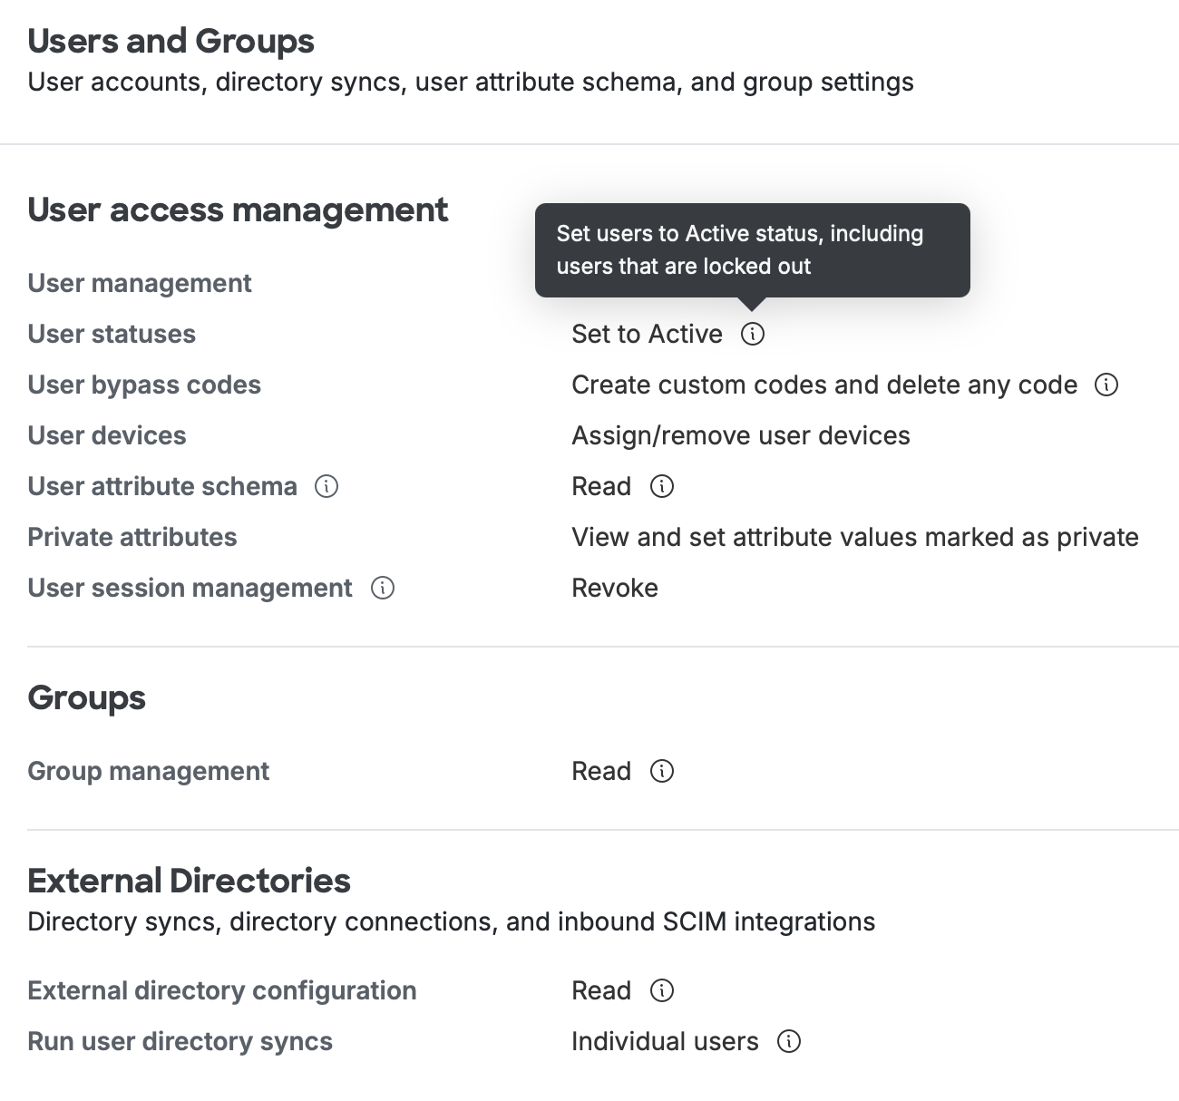Select the User management label
Screen dimensions: 1179x1101
(x=140, y=283)
